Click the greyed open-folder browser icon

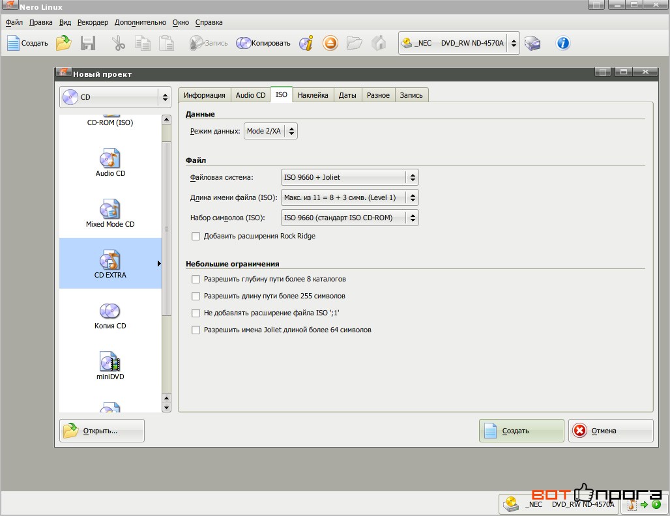(355, 43)
